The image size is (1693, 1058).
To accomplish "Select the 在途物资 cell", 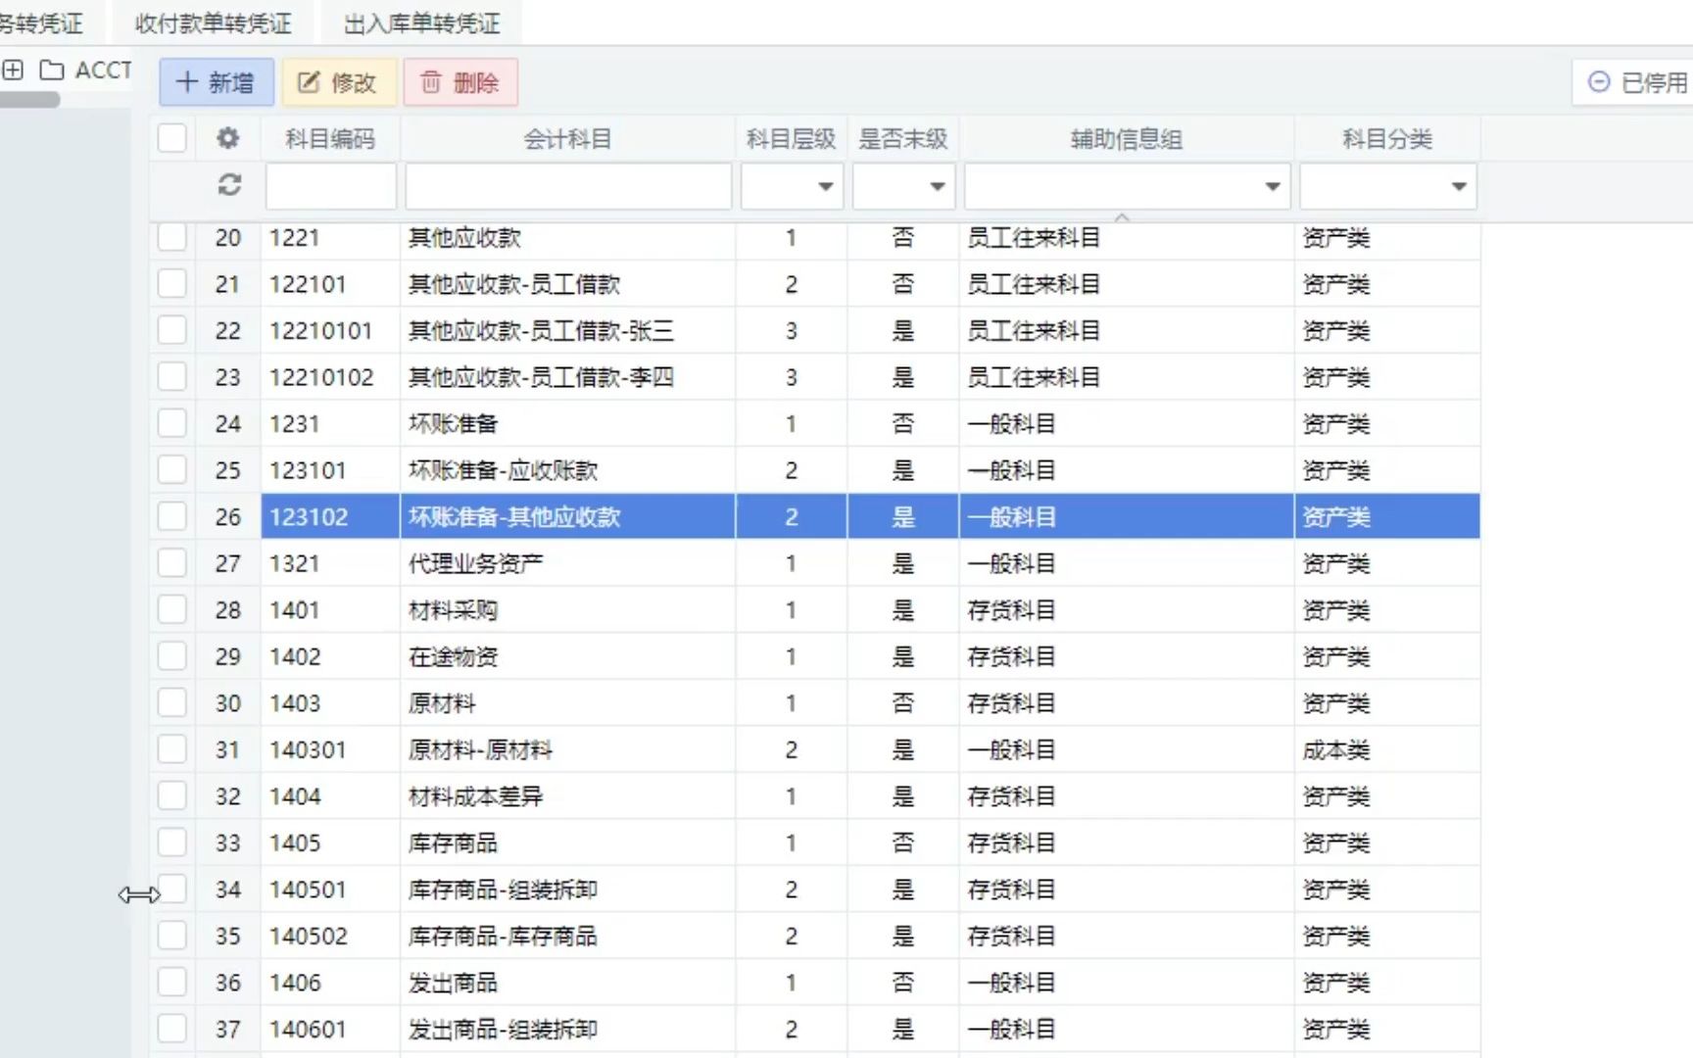I will point(568,656).
